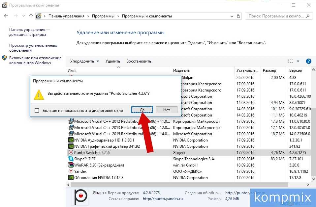Open 'Включение или отключение компонентов Windows'
Viewport: 316px width, 207px height.
tap(35, 60)
